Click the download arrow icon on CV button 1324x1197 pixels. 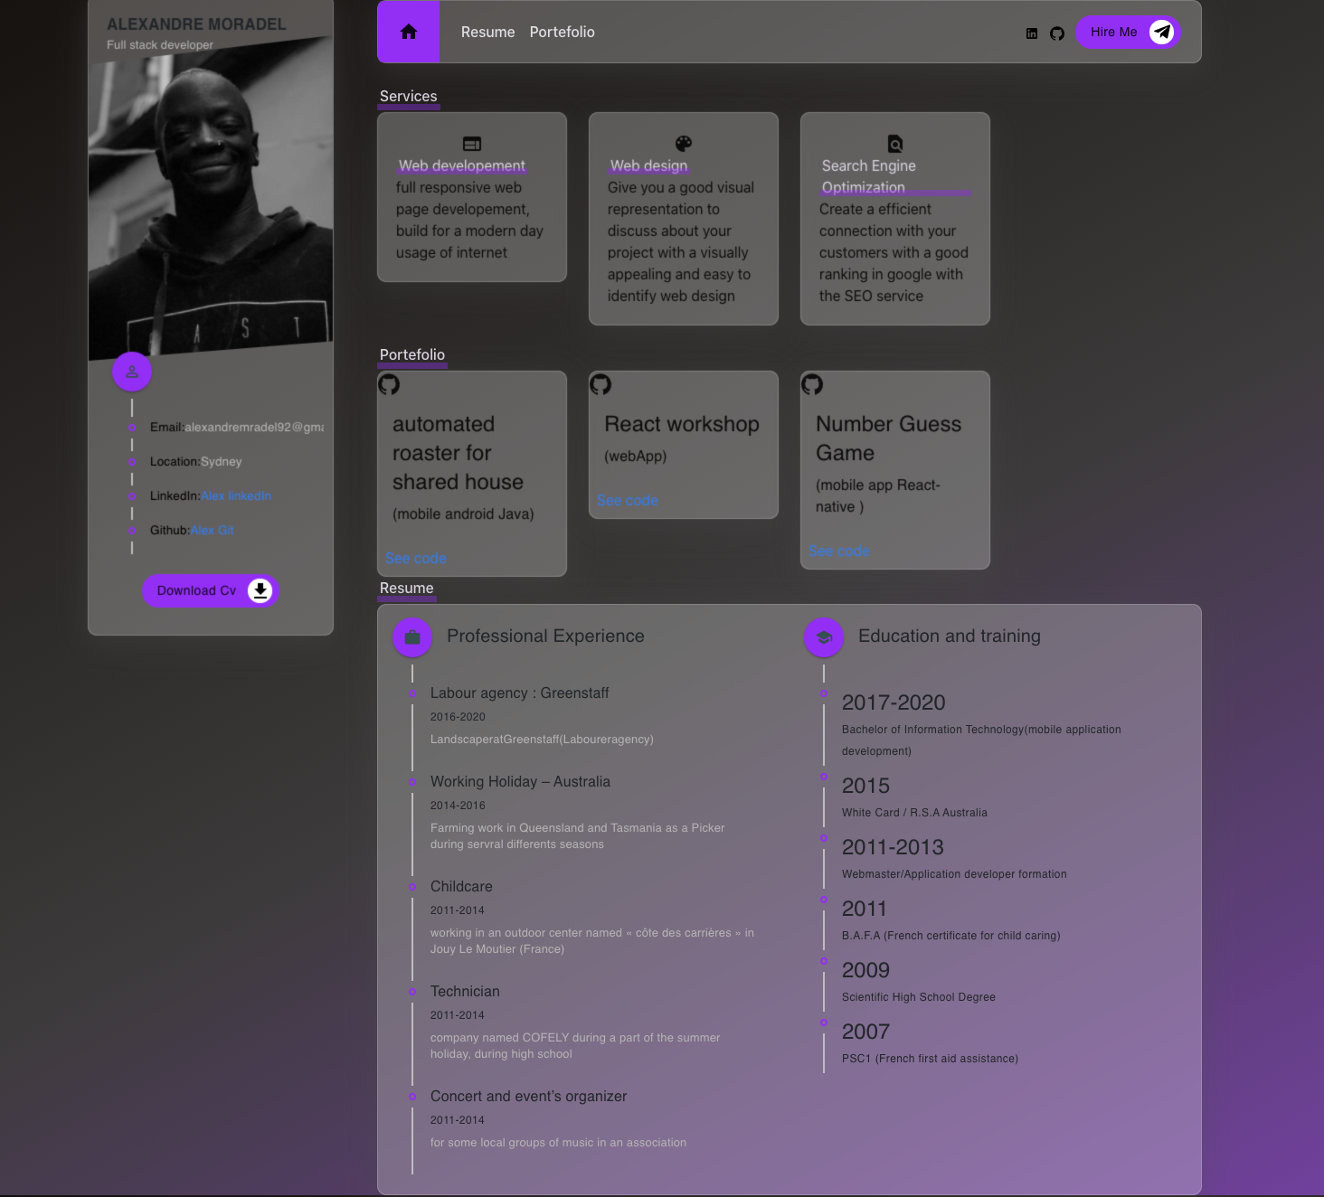[x=260, y=590]
